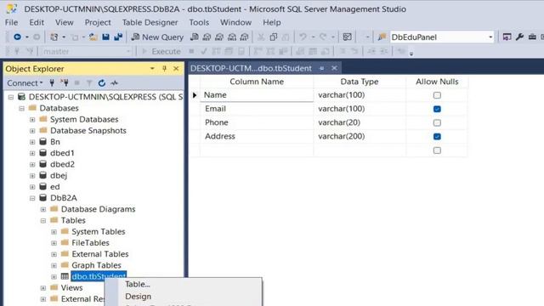The height and width of the screenshot is (306, 544).
Task: Open the Table Designer menu
Action: click(150, 23)
